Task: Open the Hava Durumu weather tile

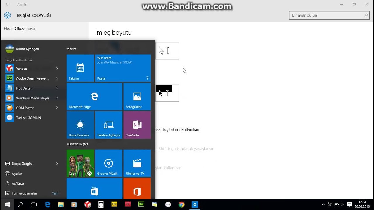Action: [x=80, y=125]
